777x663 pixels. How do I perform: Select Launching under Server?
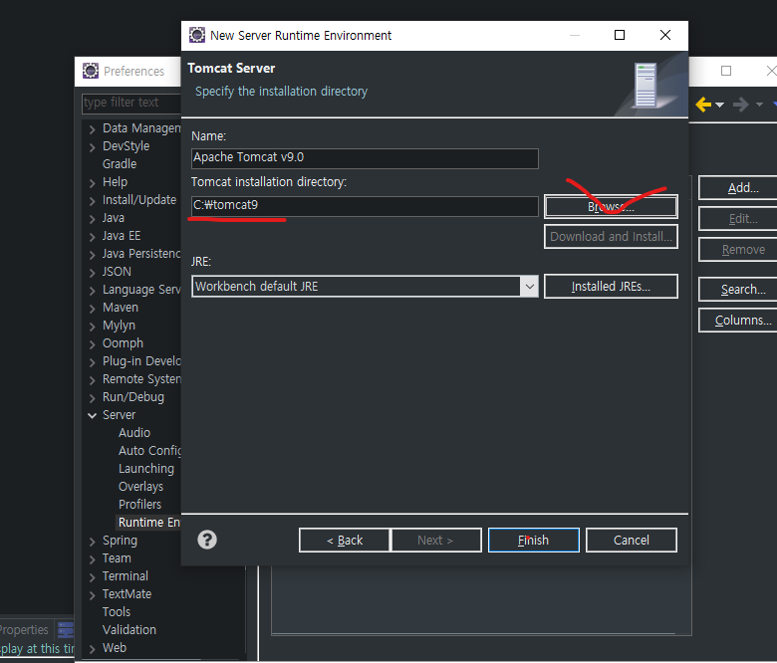(146, 469)
